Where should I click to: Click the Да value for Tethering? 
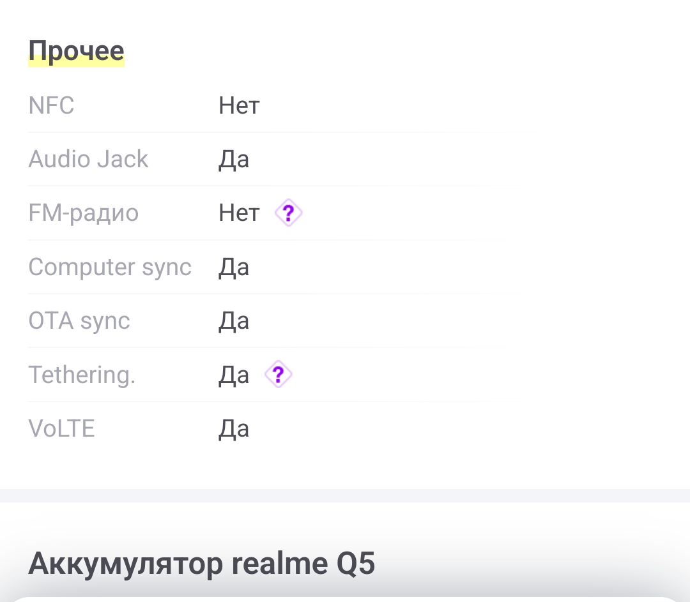(234, 375)
